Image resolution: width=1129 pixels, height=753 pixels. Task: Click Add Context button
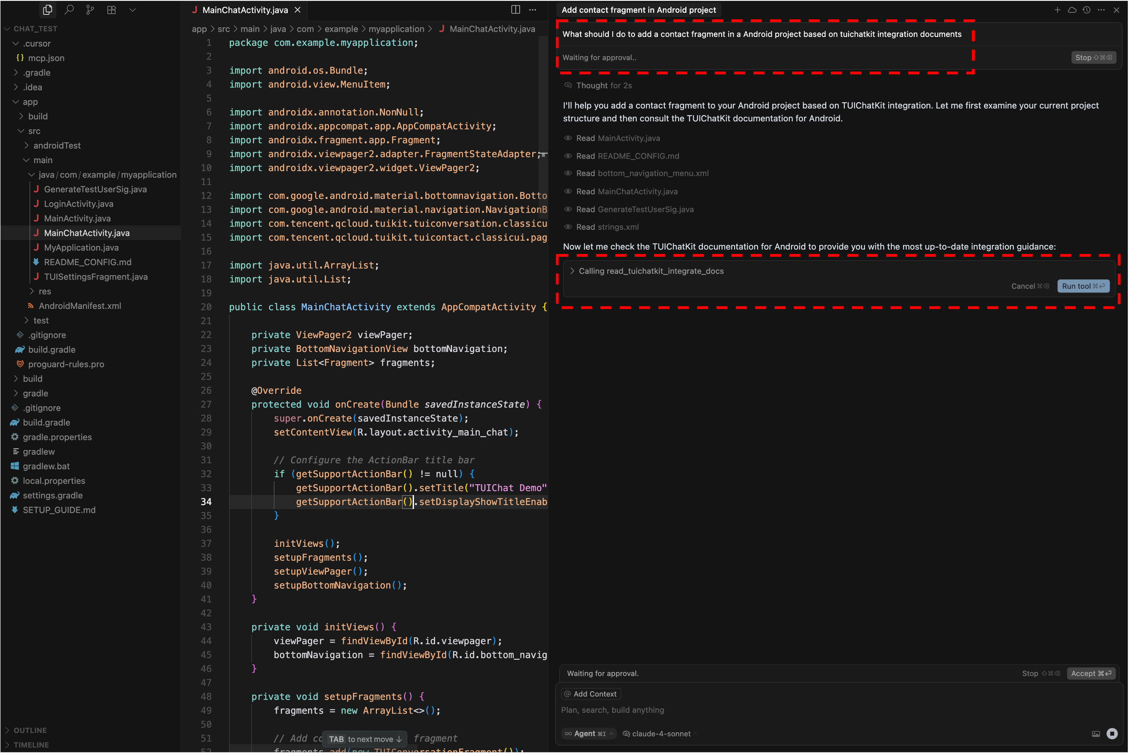[x=591, y=694]
